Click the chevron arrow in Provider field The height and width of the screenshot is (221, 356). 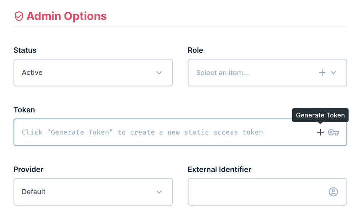click(x=159, y=192)
